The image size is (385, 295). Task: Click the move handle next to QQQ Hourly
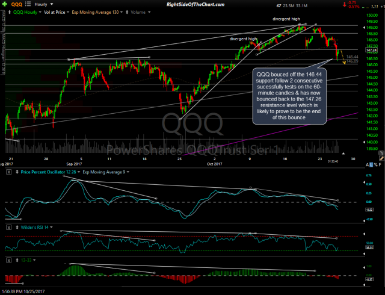[x=10, y=12]
